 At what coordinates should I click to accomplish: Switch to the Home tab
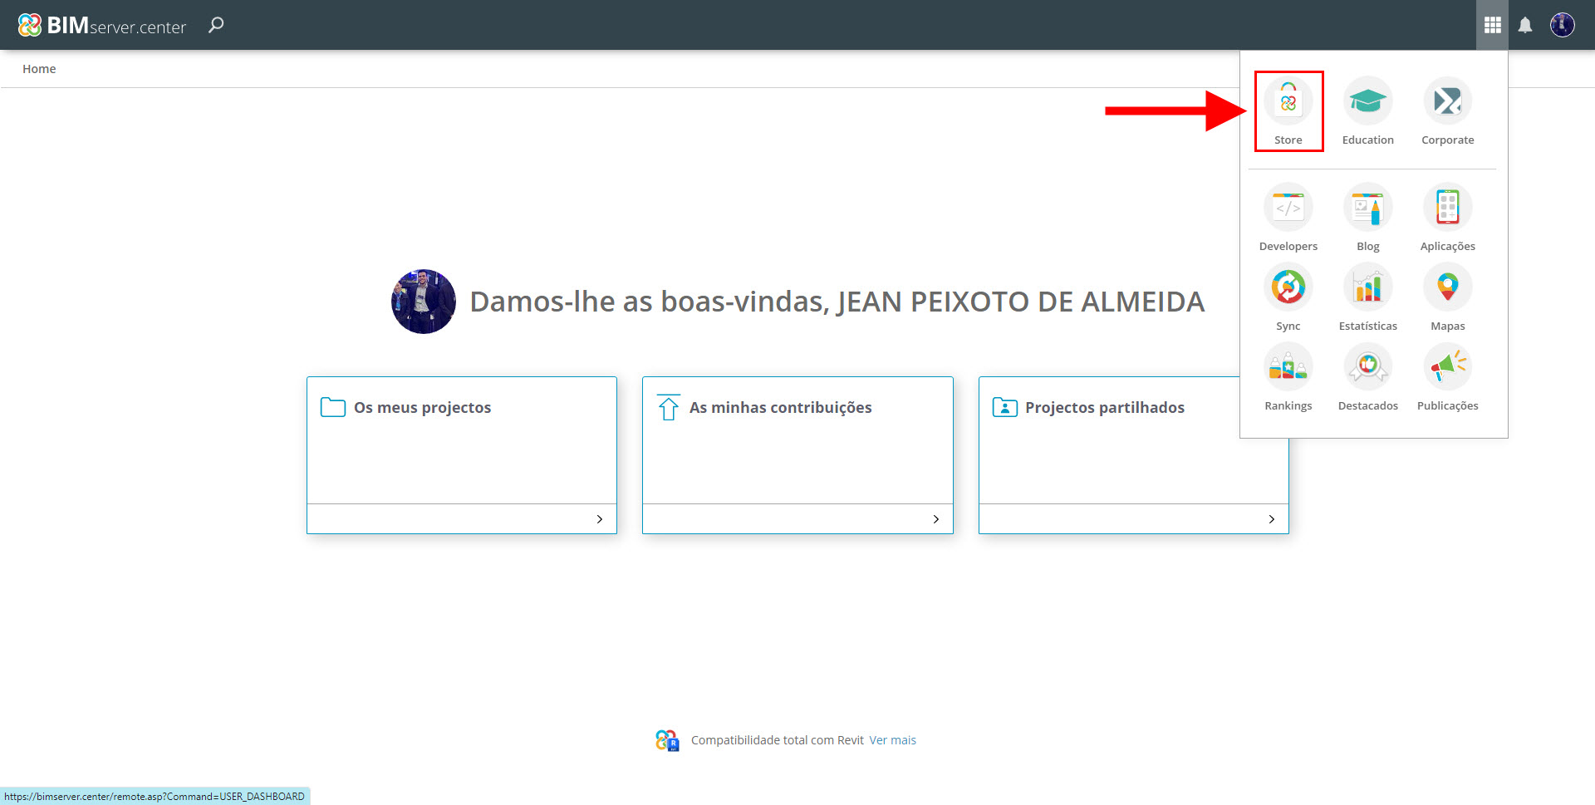39,68
